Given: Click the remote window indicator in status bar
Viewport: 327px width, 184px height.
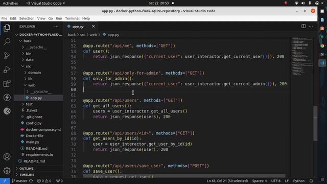Looking at the screenshot, I should 5,181.
